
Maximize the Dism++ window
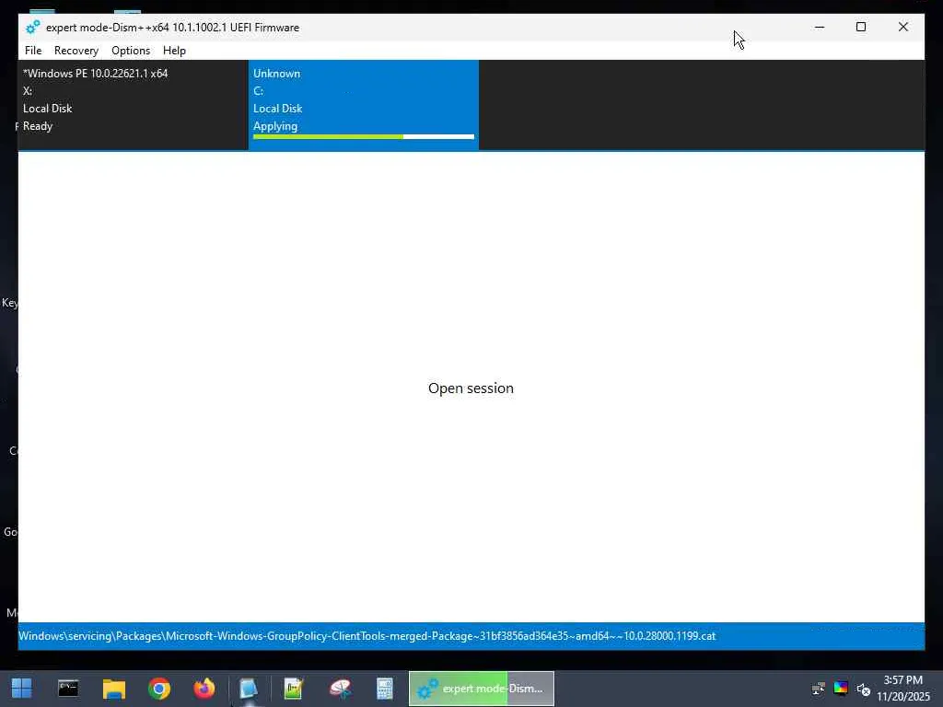pos(861,27)
